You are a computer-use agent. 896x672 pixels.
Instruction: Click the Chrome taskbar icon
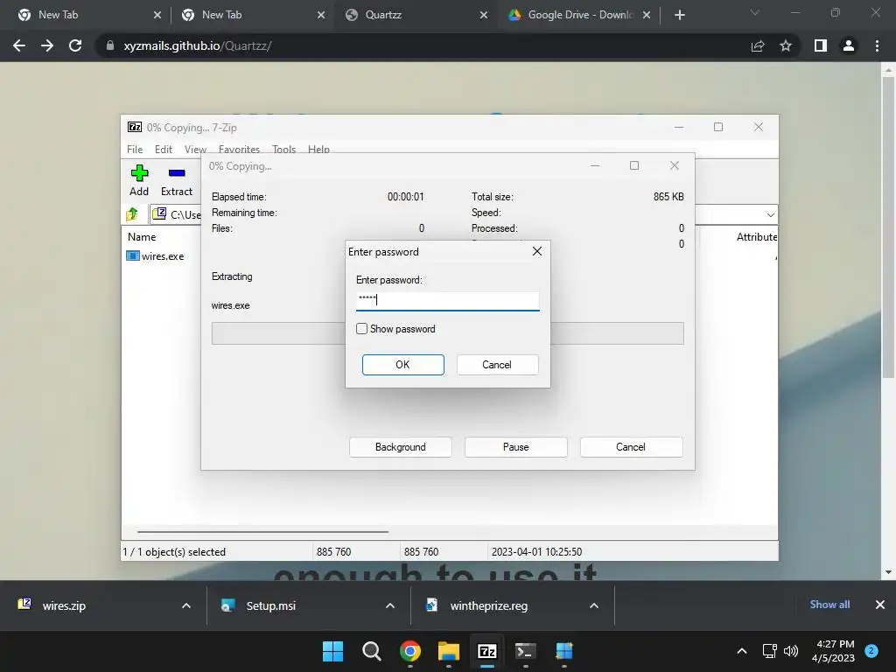coord(410,651)
